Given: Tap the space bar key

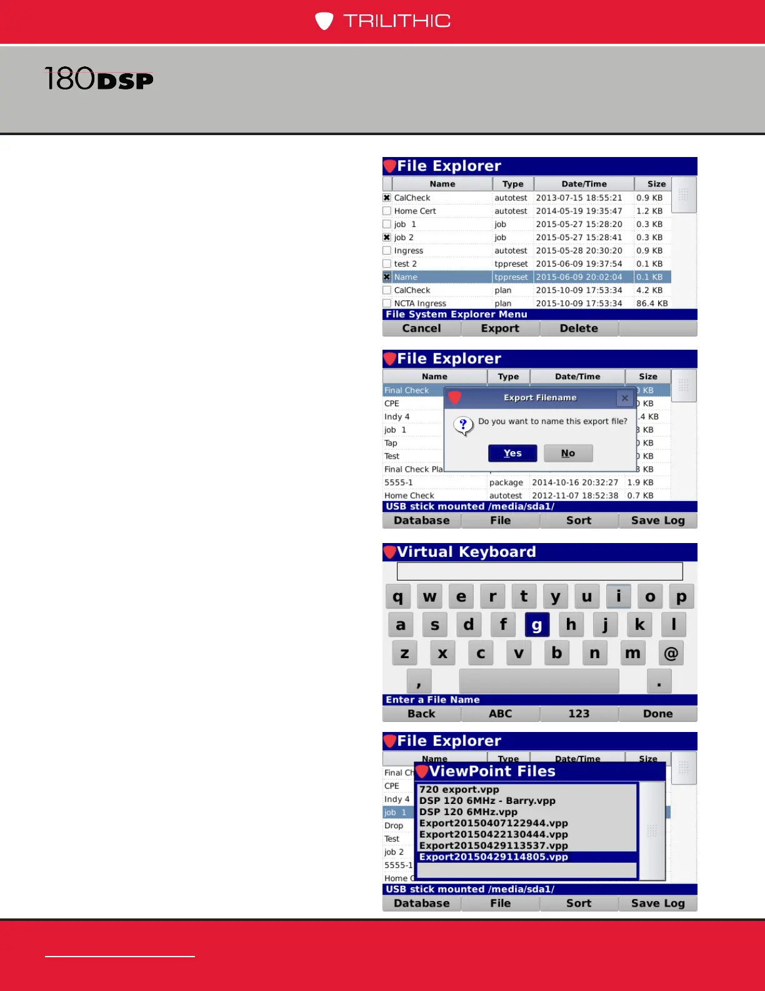Looking at the screenshot, I should 539,681.
